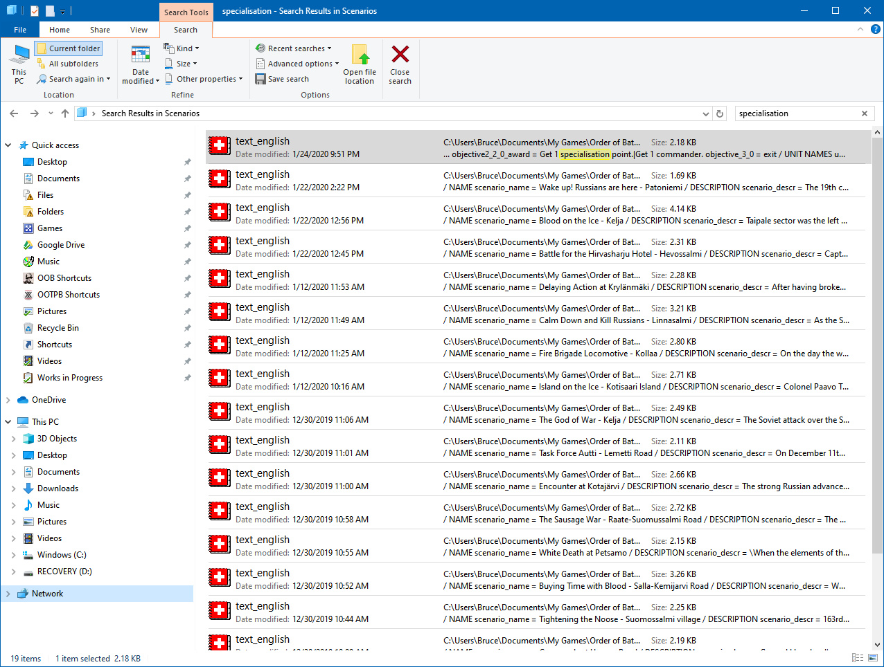Click the This PC ribbon icon

point(19,55)
